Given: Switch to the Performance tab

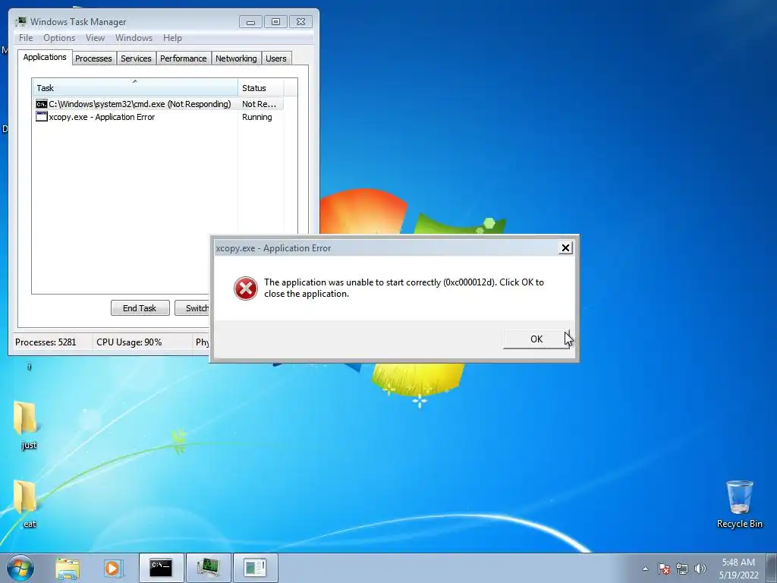Looking at the screenshot, I should tap(184, 58).
